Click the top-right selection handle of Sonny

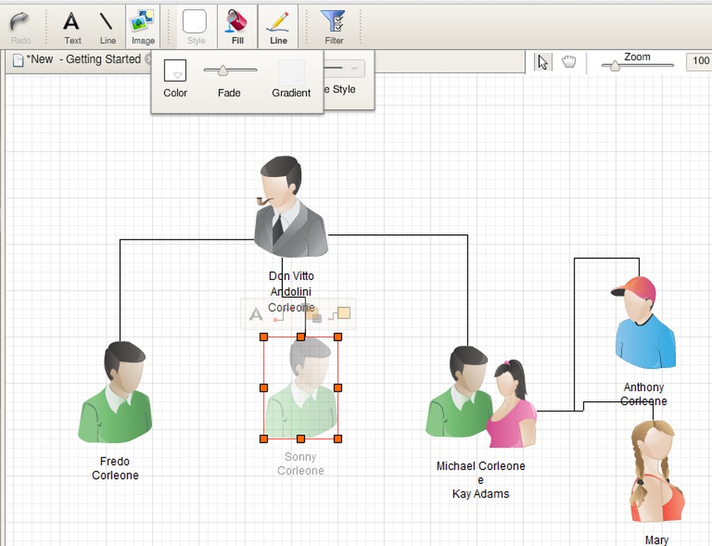point(338,337)
